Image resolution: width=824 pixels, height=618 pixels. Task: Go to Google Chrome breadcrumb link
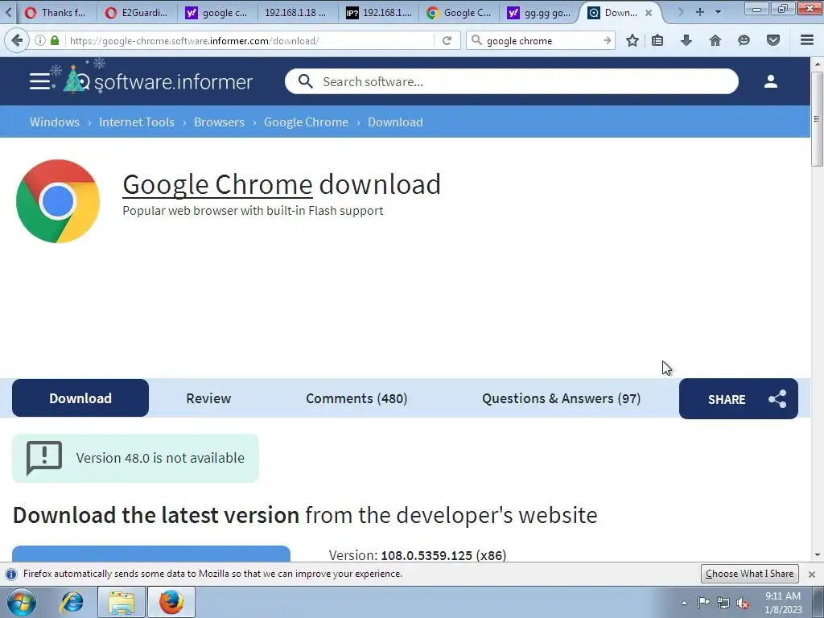pyautogui.click(x=306, y=122)
